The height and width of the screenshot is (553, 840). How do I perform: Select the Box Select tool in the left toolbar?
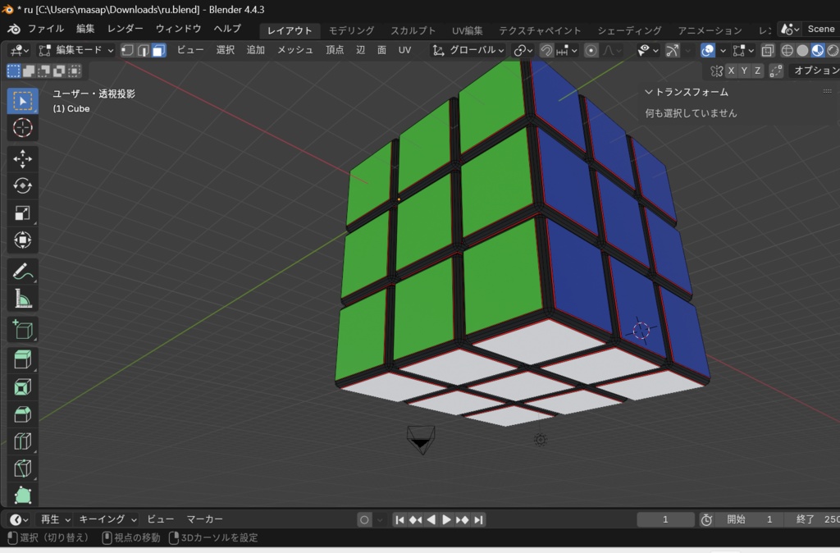[x=22, y=101]
